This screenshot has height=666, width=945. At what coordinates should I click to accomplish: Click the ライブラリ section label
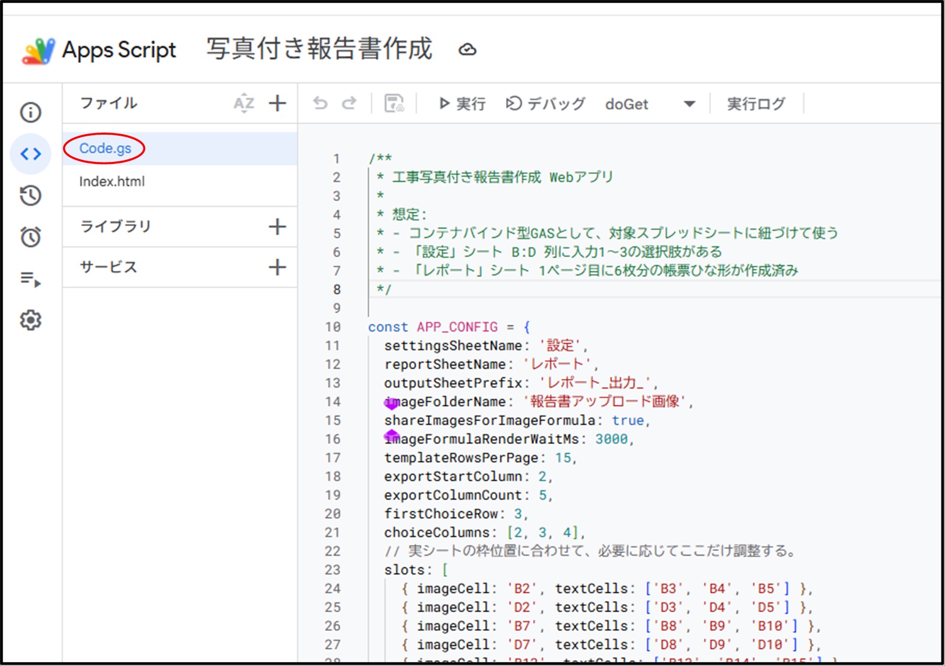(115, 226)
